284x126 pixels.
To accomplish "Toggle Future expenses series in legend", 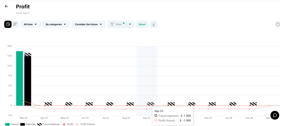I will pos(48,124).
